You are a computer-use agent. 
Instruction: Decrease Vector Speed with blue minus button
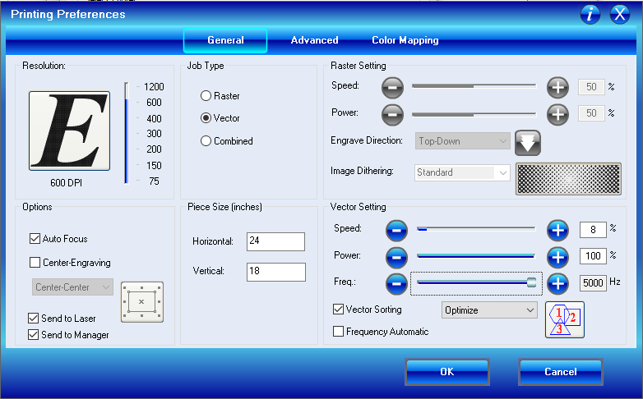click(396, 231)
